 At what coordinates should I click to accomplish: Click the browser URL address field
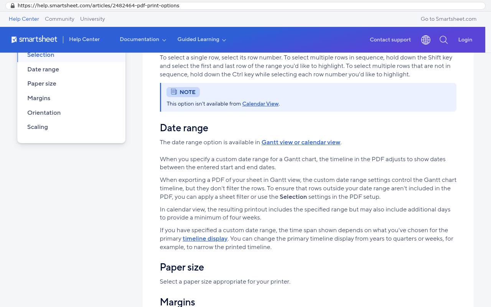pyautogui.click(x=245, y=6)
